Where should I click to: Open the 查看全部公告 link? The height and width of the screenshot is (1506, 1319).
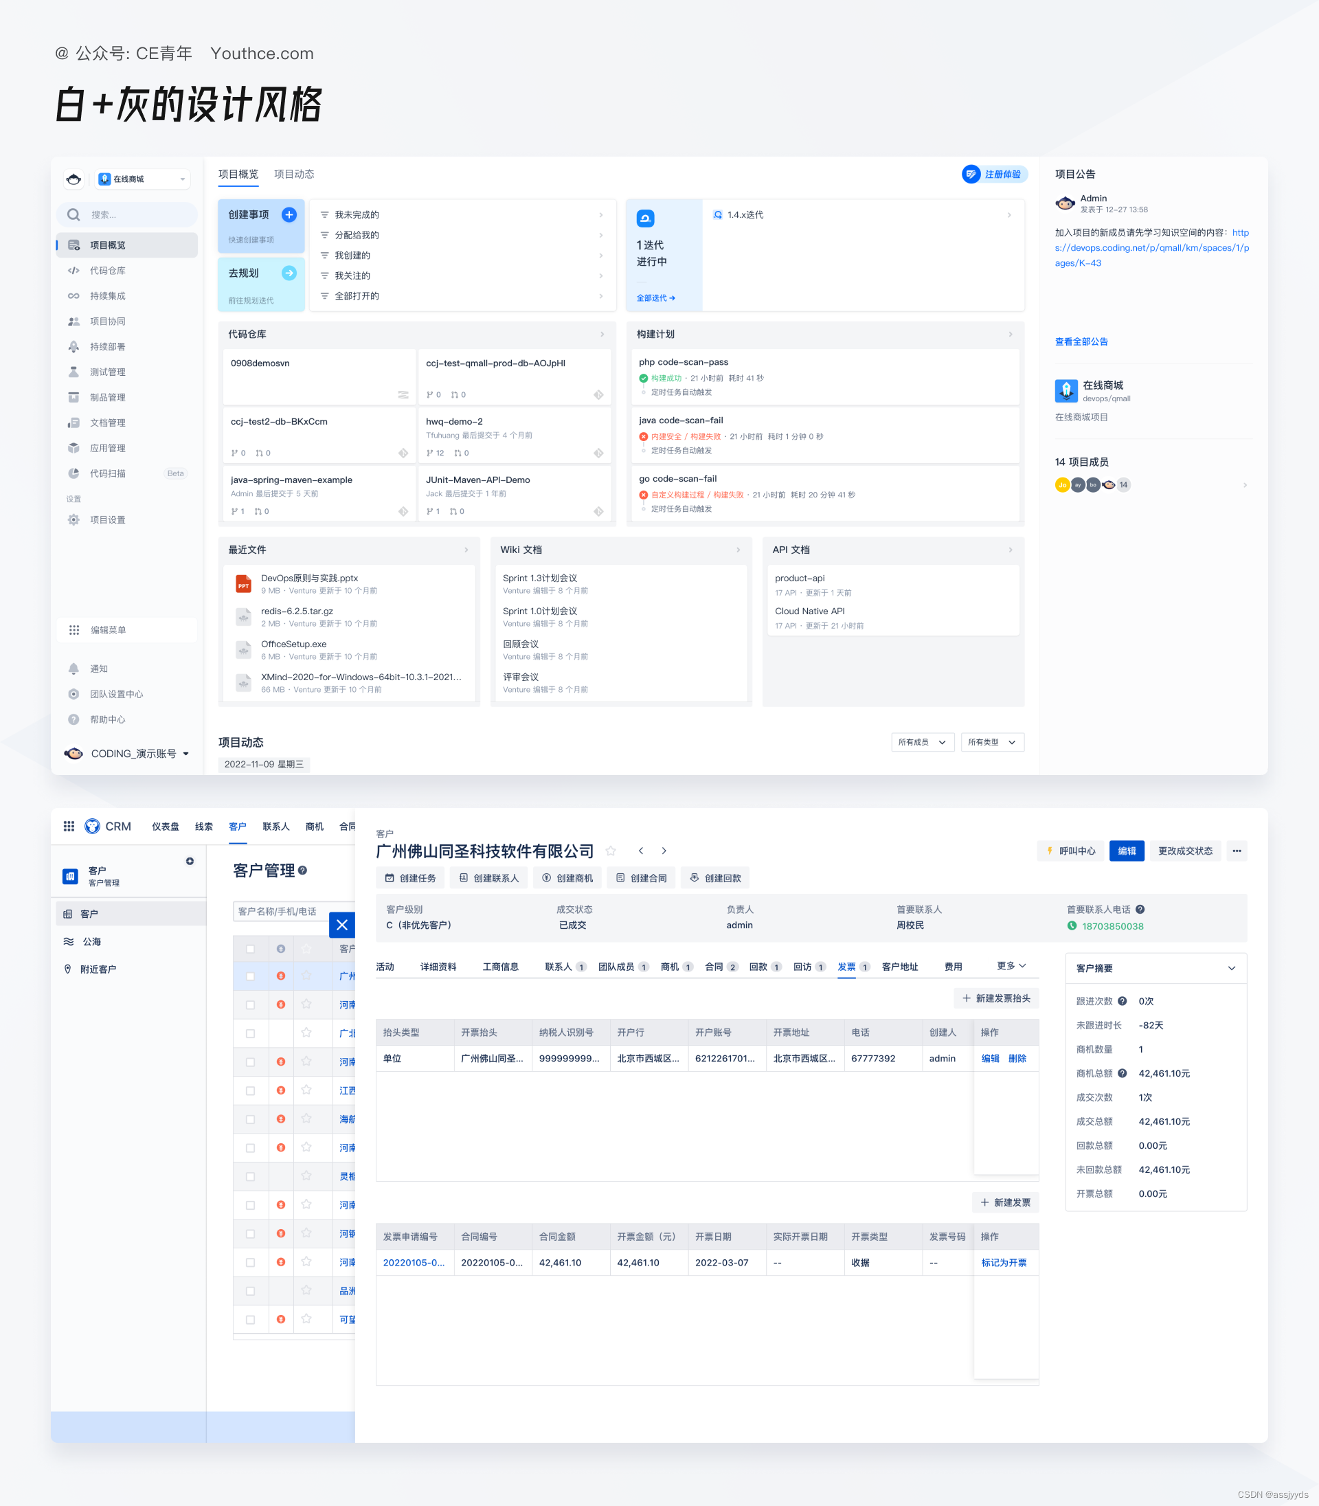click(x=1081, y=341)
